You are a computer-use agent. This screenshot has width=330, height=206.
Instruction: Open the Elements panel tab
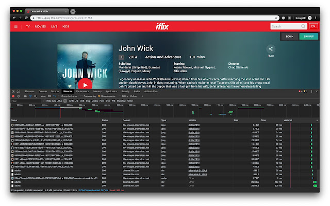pos(30,92)
